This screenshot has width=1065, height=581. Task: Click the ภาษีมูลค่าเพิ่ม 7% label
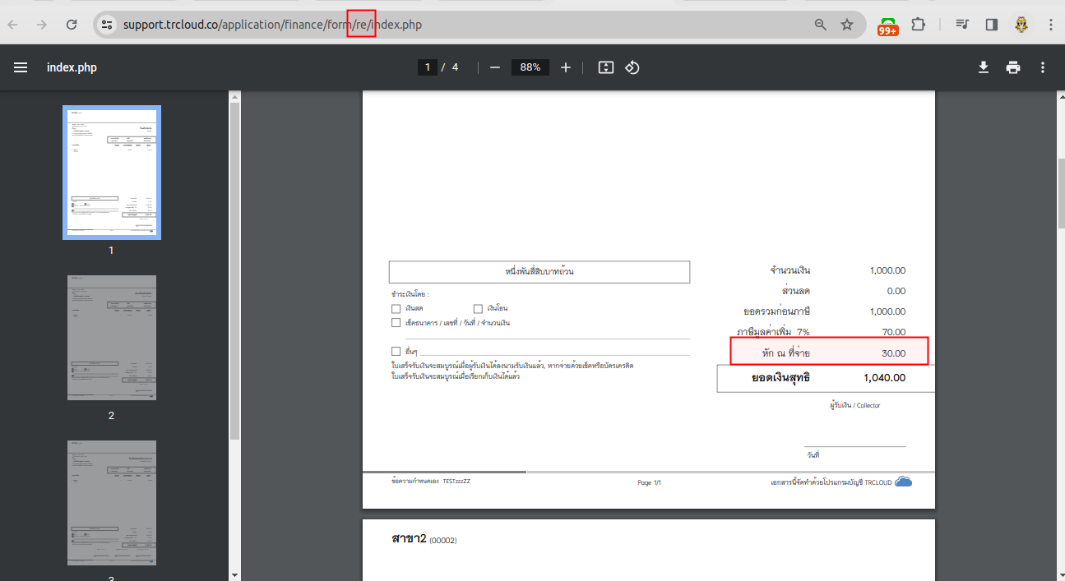773,332
